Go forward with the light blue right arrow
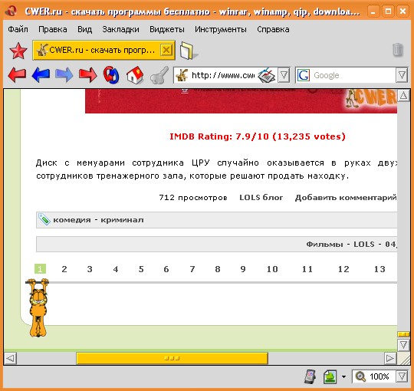Image resolution: width=414 pixels, height=391 pixels. tap(64, 75)
